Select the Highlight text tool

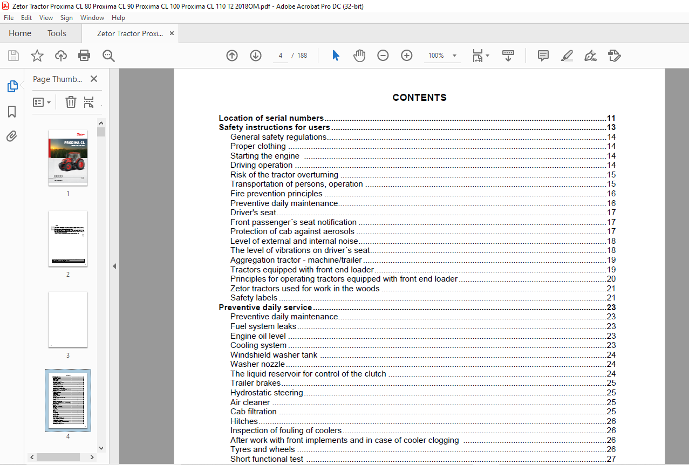(567, 56)
